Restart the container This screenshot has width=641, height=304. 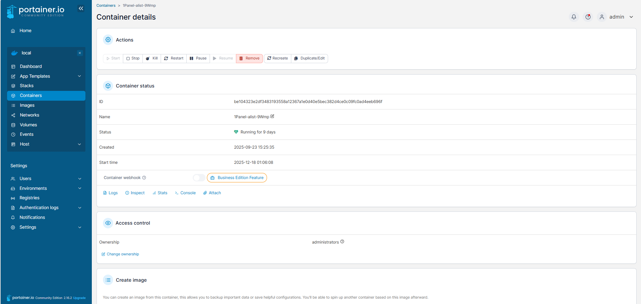point(174,58)
